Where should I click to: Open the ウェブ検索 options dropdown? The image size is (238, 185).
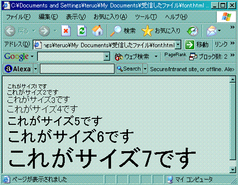(156, 57)
